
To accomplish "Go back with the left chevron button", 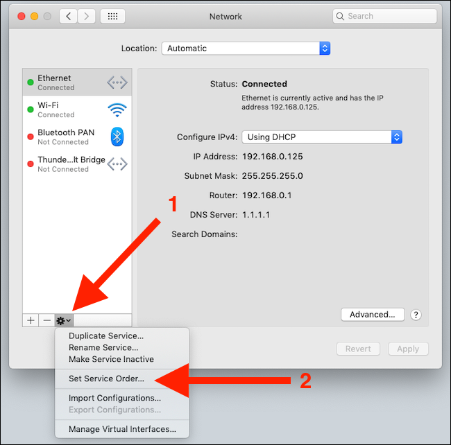I will coord(68,17).
